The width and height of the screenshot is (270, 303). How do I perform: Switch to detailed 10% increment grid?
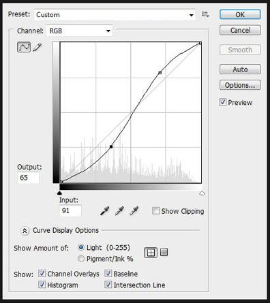click(x=164, y=252)
